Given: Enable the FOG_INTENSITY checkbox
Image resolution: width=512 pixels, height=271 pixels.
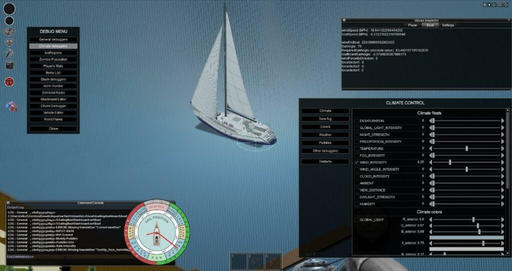Looking at the screenshot, I should point(357,156).
